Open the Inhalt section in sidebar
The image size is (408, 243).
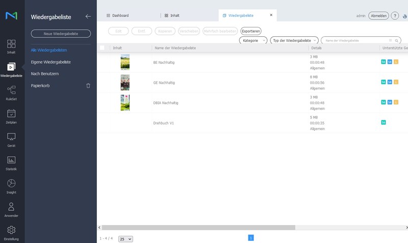[x=11, y=46]
